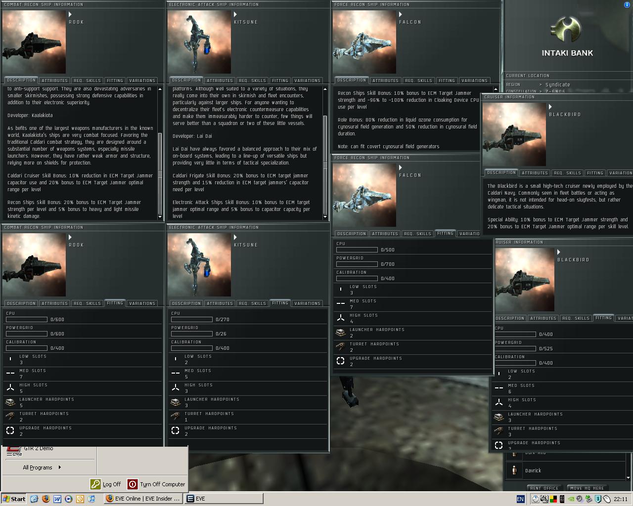This screenshot has width=633, height=506.
Task: Switch to Req. Skills tab in Blackbird fitting window
Action: pyautogui.click(x=576, y=318)
